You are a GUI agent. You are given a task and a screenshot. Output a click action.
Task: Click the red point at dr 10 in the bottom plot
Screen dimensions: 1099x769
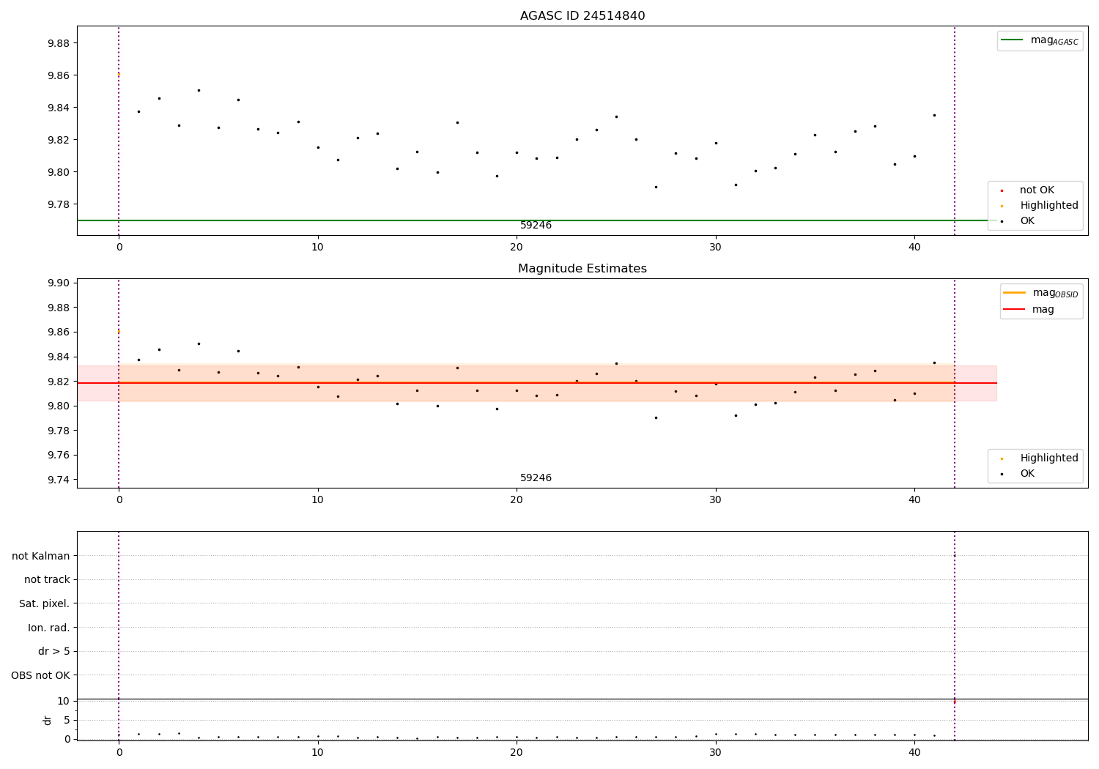954,702
